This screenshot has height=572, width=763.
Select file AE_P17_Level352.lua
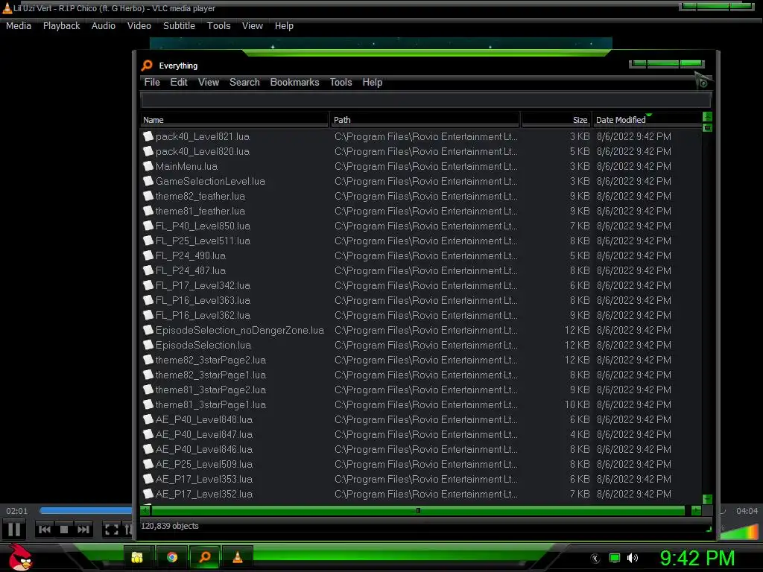[204, 494]
